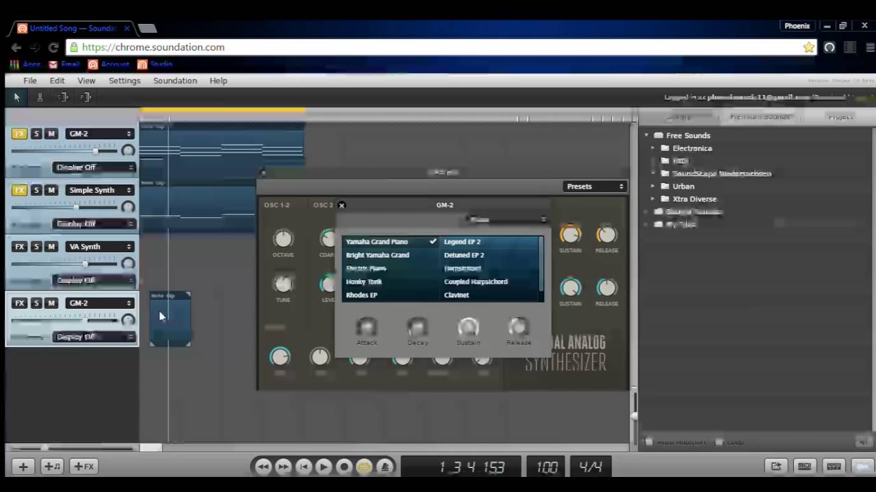Select the arrow pointer tool
The width and height of the screenshot is (876, 492).
(x=17, y=97)
